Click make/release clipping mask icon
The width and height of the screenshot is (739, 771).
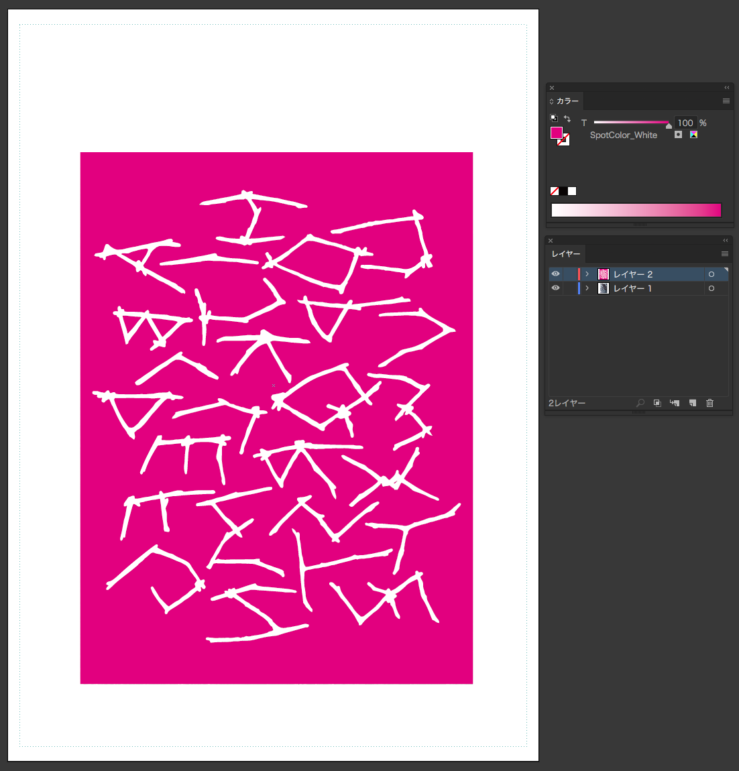tap(657, 403)
